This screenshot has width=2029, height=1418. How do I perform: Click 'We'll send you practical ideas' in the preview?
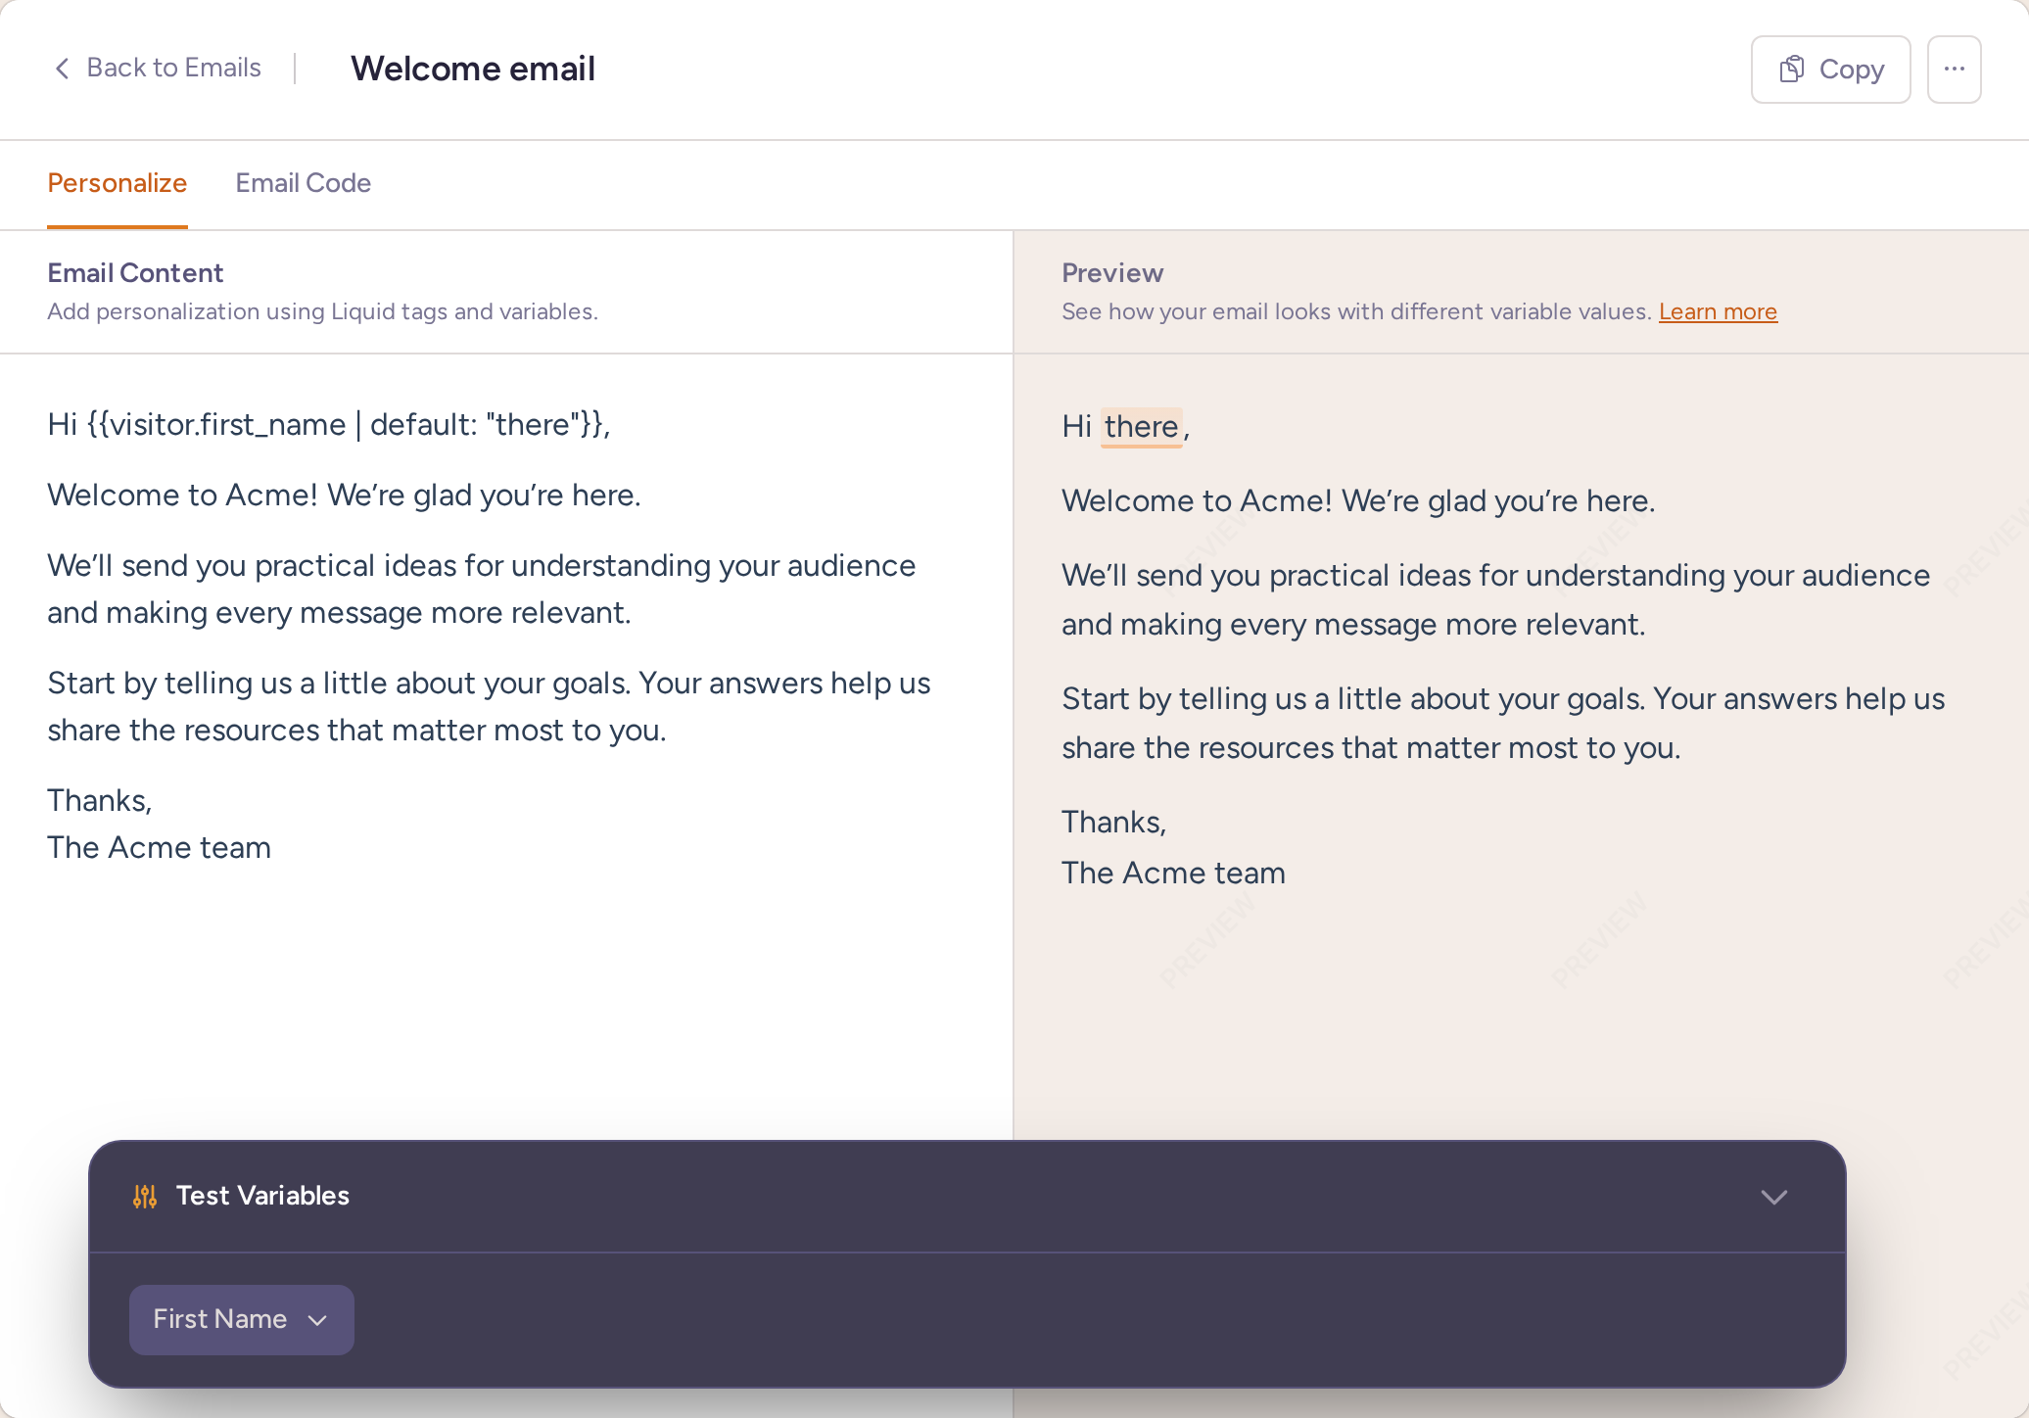pos(1496,599)
